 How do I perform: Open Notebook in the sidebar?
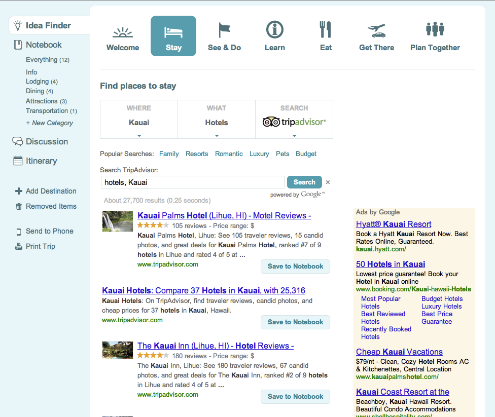tap(44, 45)
